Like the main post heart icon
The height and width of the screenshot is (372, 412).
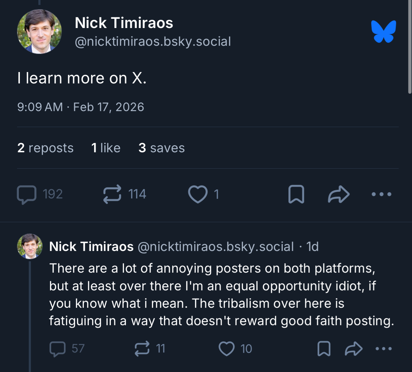[198, 194]
